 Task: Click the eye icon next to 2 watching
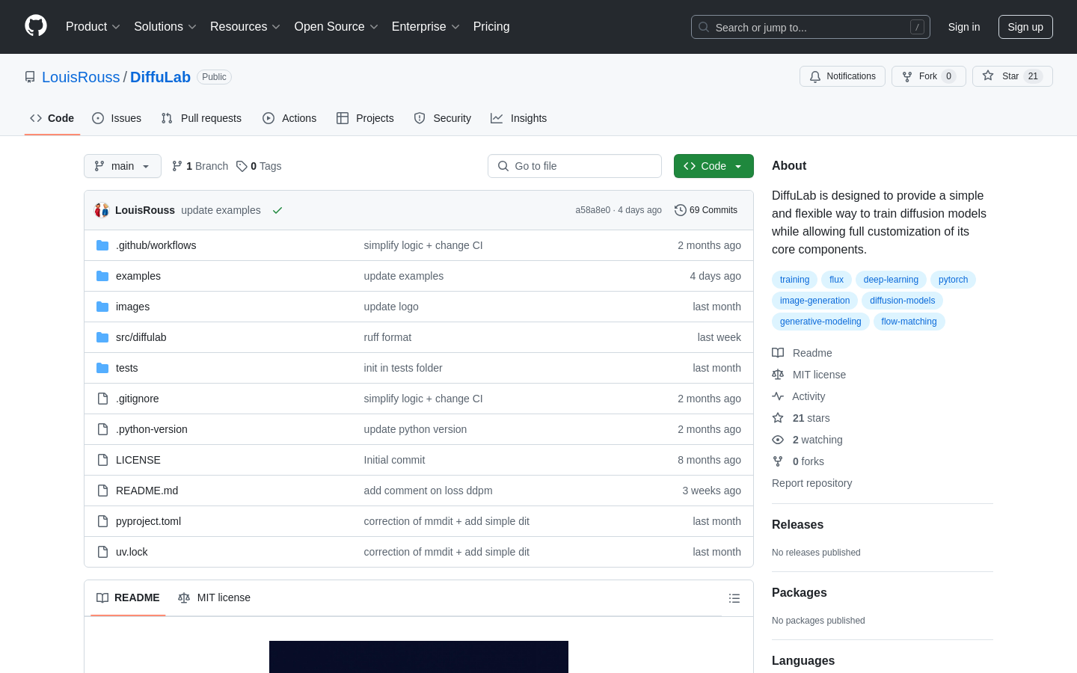point(778,440)
